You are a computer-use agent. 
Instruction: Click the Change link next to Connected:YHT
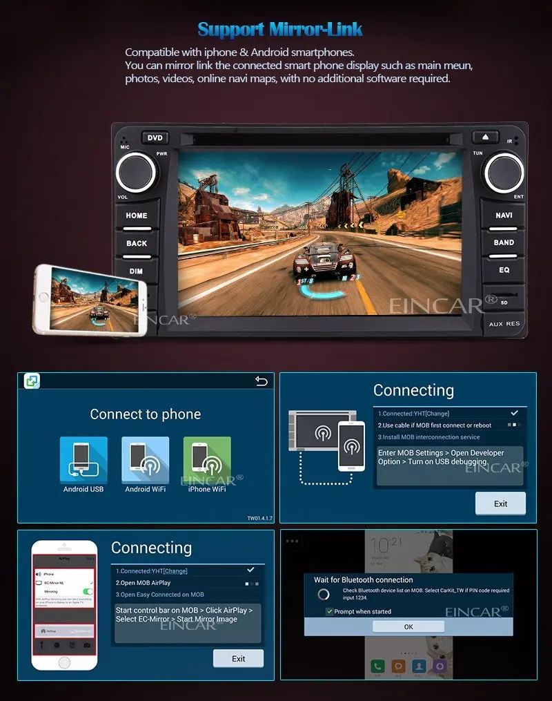click(x=175, y=571)
